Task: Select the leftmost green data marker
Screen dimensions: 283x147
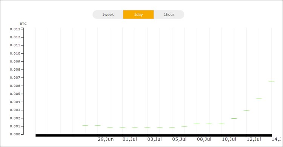Action: (85, 126)
